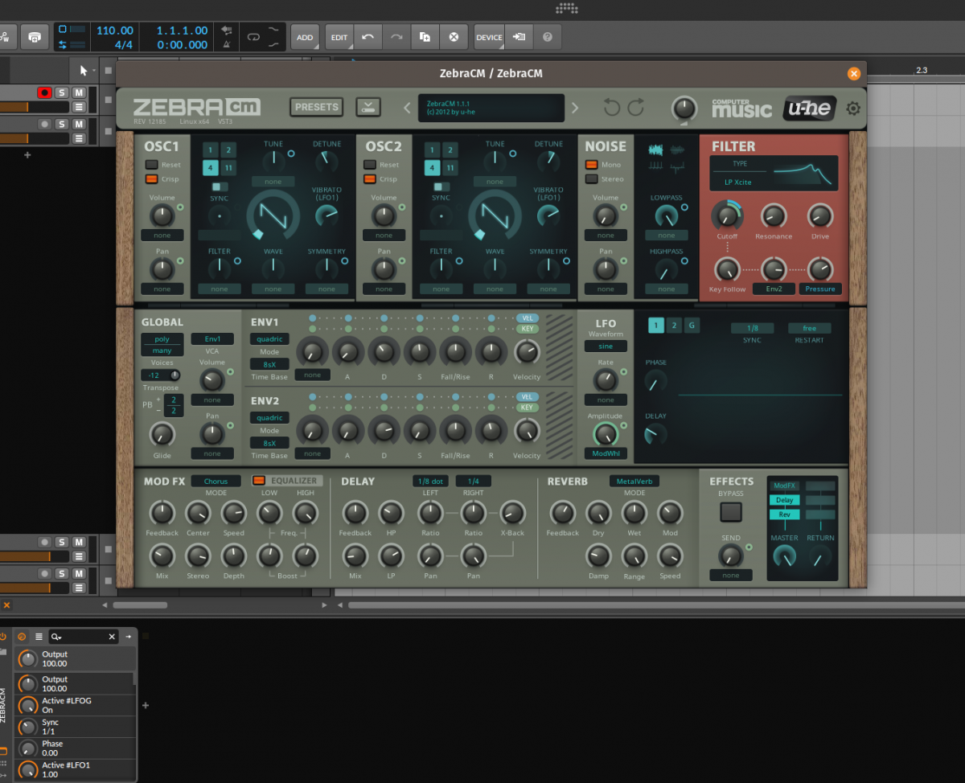Screen dimensions: 965x783
Task: Open Mod FX Chorus mode dropdown
Action: (x=216, y=482)
